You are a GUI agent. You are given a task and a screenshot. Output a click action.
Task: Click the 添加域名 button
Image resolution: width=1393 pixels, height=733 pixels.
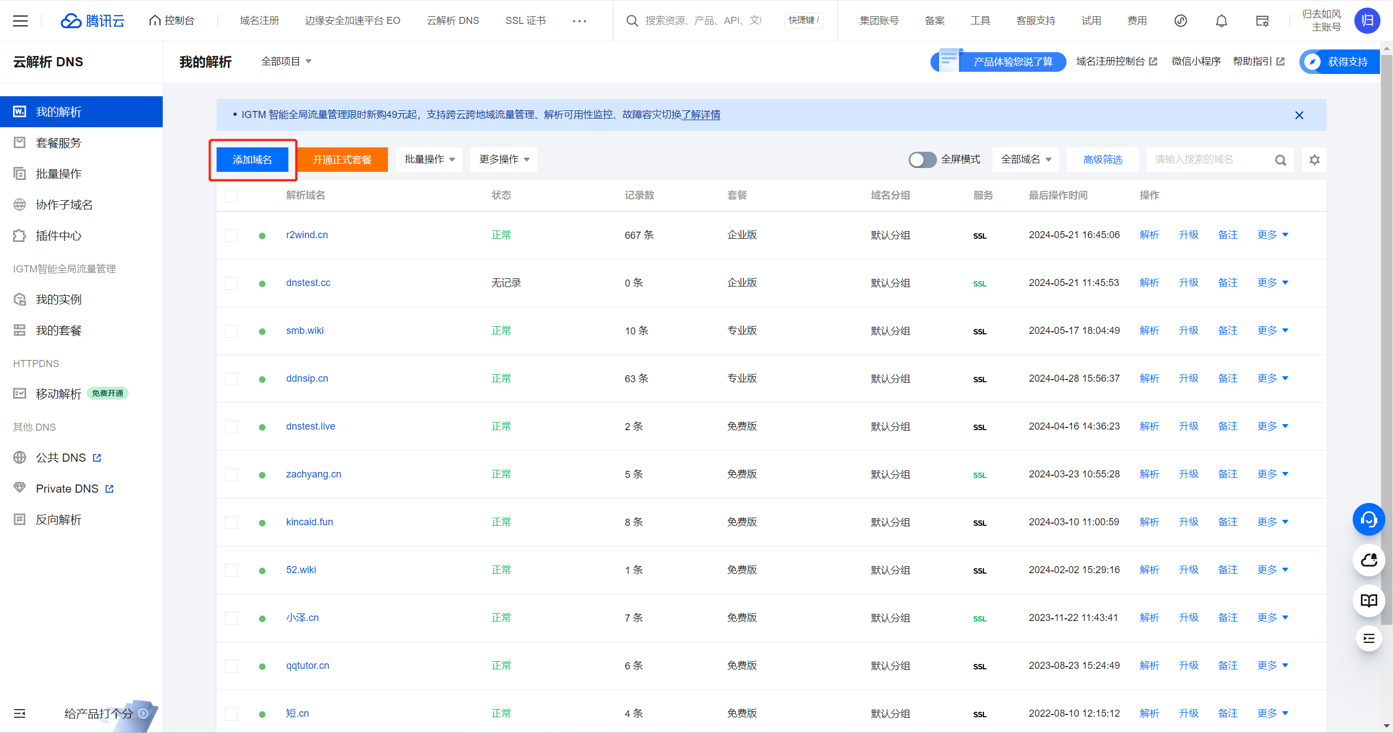[252, 160]
